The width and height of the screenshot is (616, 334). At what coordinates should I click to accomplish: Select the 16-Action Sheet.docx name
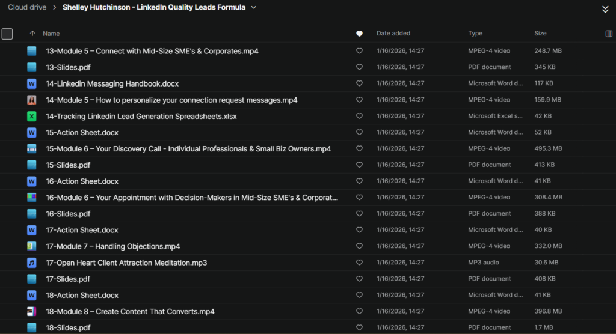[82, 181]
